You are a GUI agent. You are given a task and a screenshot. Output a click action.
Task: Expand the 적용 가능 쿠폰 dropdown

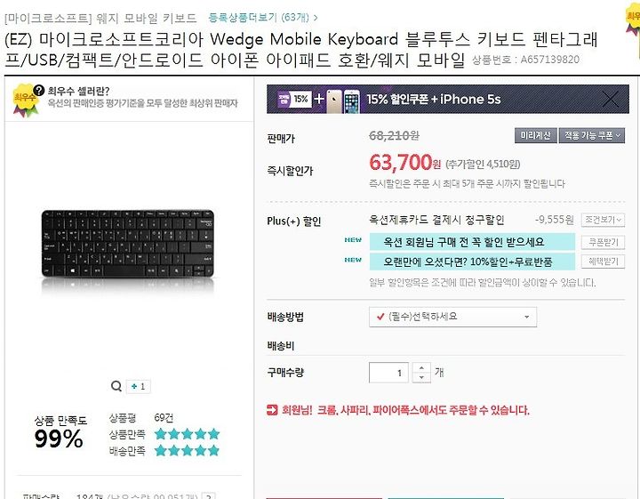[592, 135]
